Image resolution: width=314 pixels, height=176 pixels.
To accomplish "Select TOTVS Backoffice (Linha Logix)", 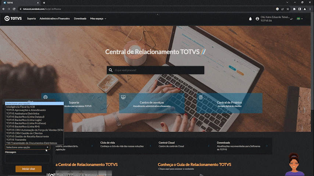I will 34,120.
